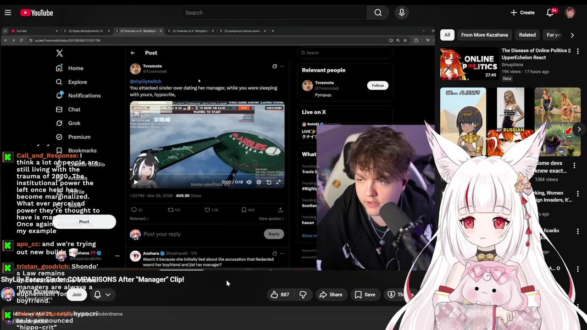Image resolution: width=587 pixels, height=330 pixels.
Task: Open more options on Tvremote post
Action: pos(282,66)
